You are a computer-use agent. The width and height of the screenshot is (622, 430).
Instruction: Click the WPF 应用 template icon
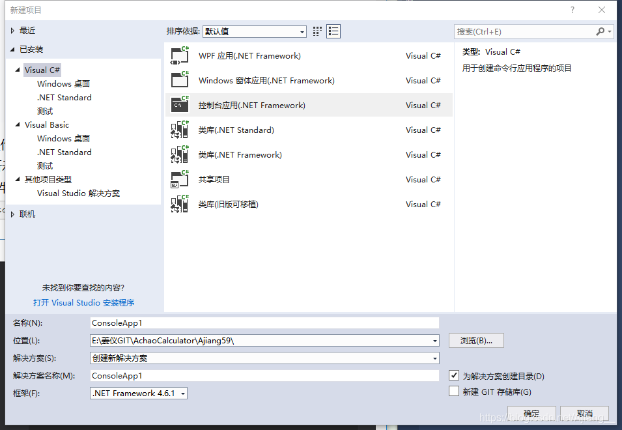180,55
